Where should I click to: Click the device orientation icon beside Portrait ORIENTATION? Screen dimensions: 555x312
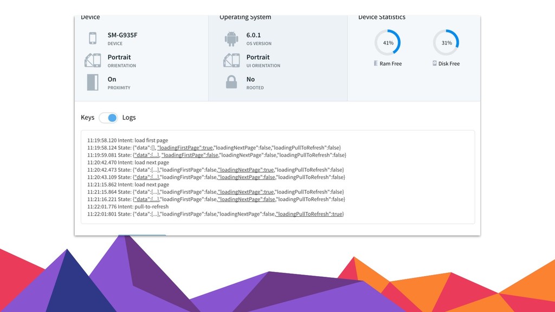click(x=93, y=60)
